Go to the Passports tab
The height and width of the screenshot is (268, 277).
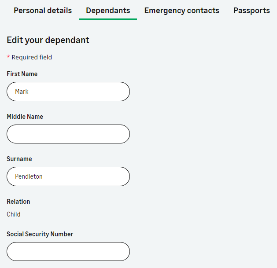pyautogui.click(x=251, y=11)
